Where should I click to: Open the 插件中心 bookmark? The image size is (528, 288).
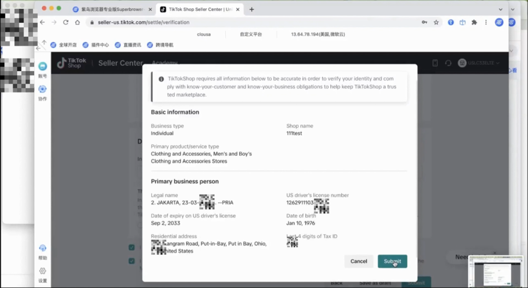click(96, 45)
